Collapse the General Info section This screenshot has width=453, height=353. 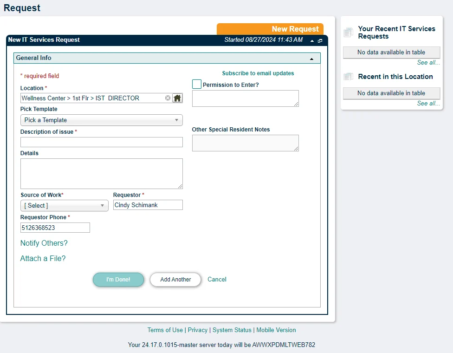click(x=311, y=59)
